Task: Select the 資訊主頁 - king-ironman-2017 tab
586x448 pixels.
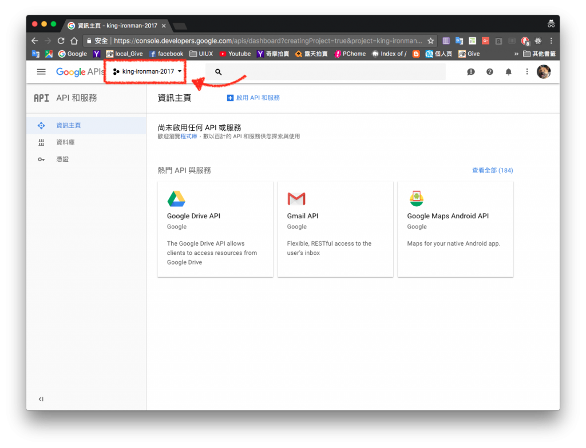Action: coord(117,25)
